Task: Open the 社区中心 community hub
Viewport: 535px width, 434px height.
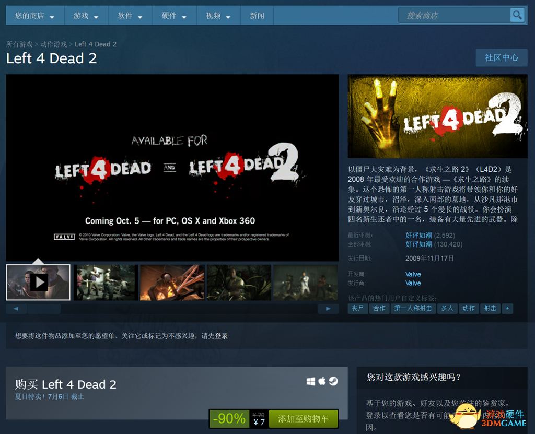Action: tap(502, 57)
